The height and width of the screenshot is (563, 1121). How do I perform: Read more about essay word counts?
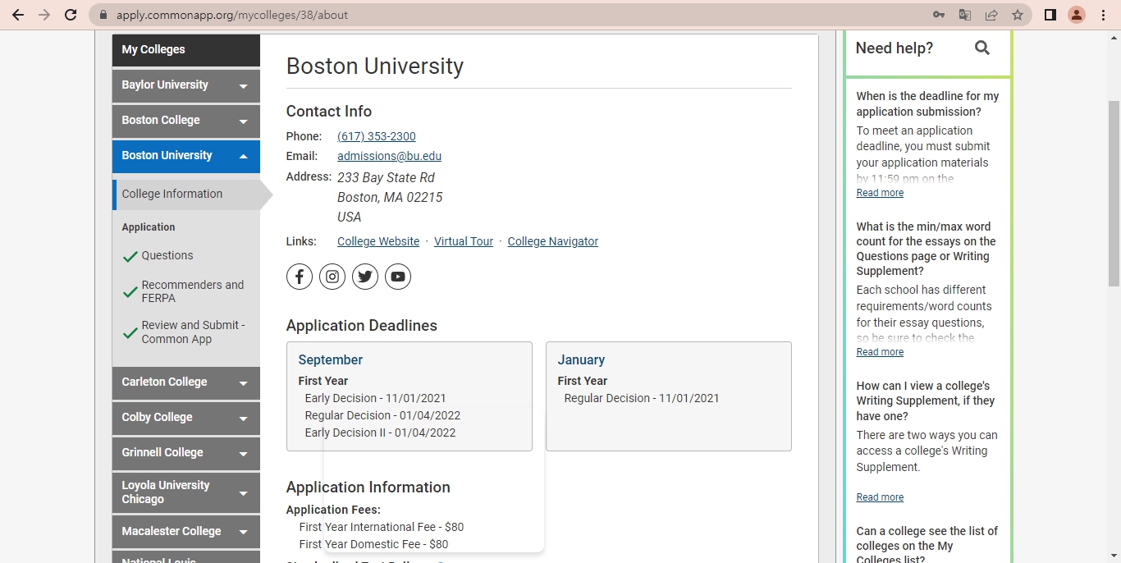pos(880,352)
